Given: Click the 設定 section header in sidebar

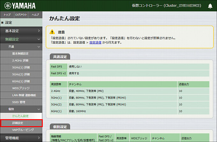Looking at the screenshot, I should click(21, 23).
